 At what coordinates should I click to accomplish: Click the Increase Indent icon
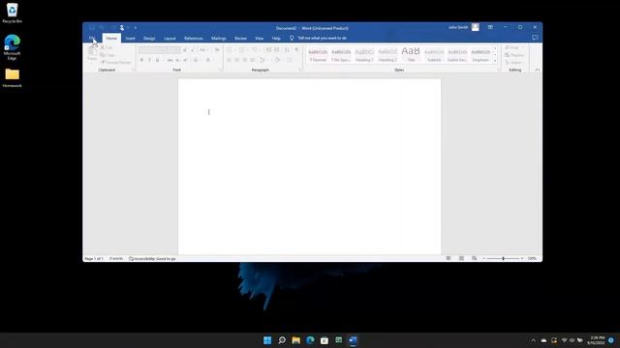[277, 50]
